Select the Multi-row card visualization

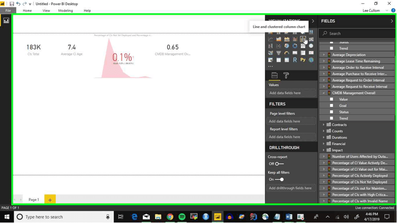point(303,53)
